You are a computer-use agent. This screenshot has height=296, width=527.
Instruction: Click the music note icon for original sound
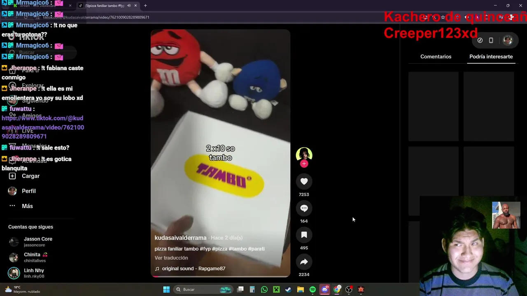[x=157, y=268]
